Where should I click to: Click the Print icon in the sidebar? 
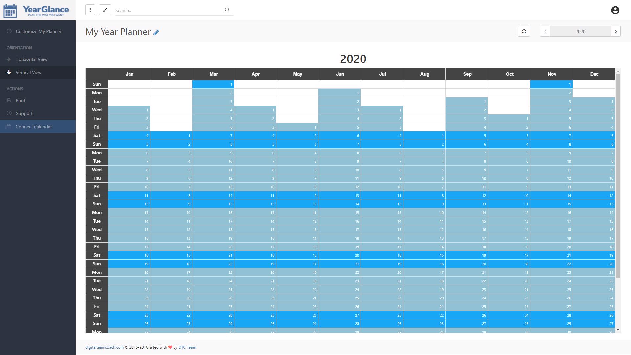point(9,100)
